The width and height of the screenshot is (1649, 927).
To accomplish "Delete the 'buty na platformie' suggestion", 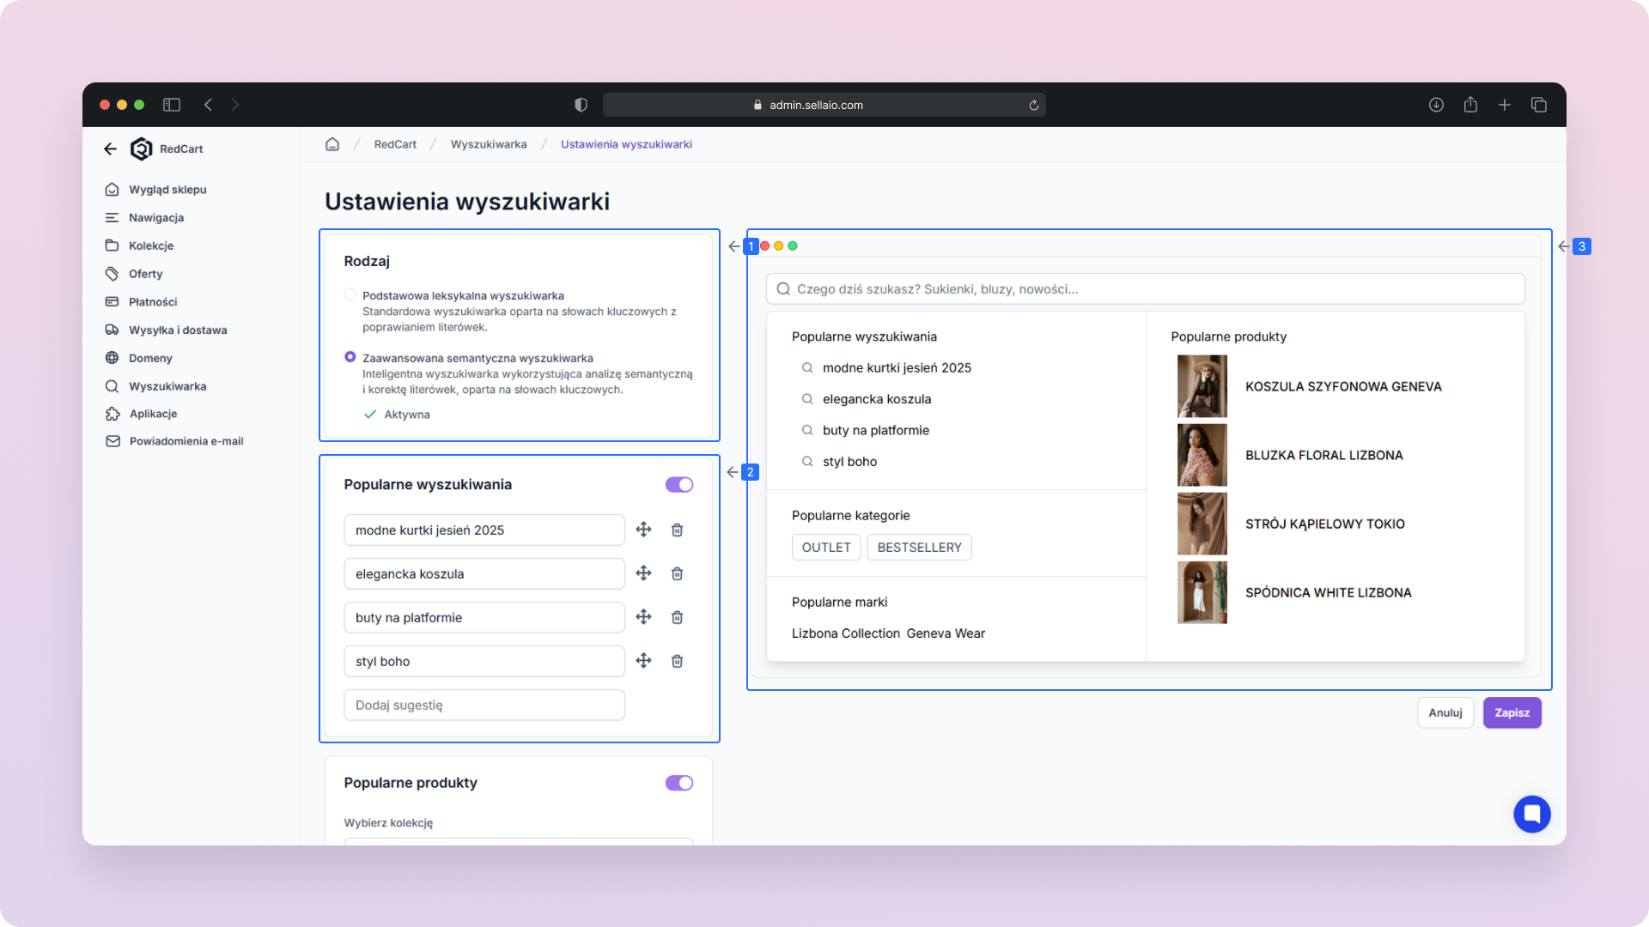I will point(677,618).
